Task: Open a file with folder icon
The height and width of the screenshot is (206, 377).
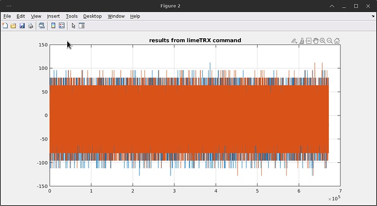Action: click(13, 26)
